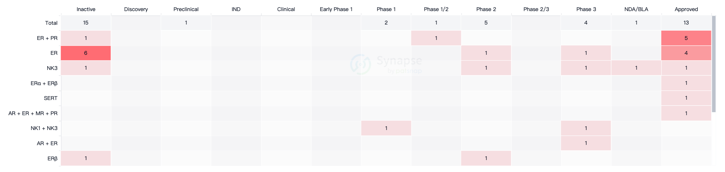725x172 pixels.
Task: Click the NK3 NDA/BLA cell
Action: pyautogui.click(x=636, y=68)
